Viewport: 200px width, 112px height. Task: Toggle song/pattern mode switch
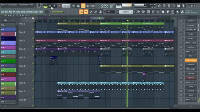tap(45, 6)
